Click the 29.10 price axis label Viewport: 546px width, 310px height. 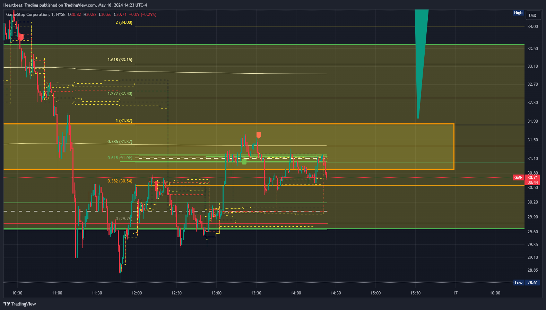tap(532, 257)
